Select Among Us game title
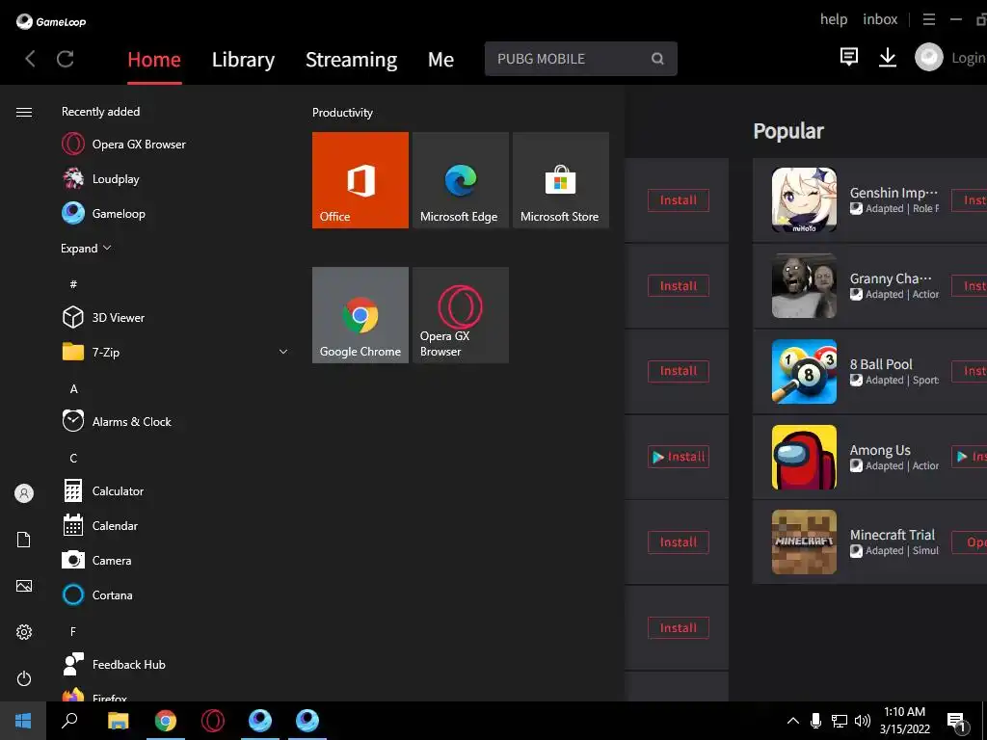 (x=880, y=450)
